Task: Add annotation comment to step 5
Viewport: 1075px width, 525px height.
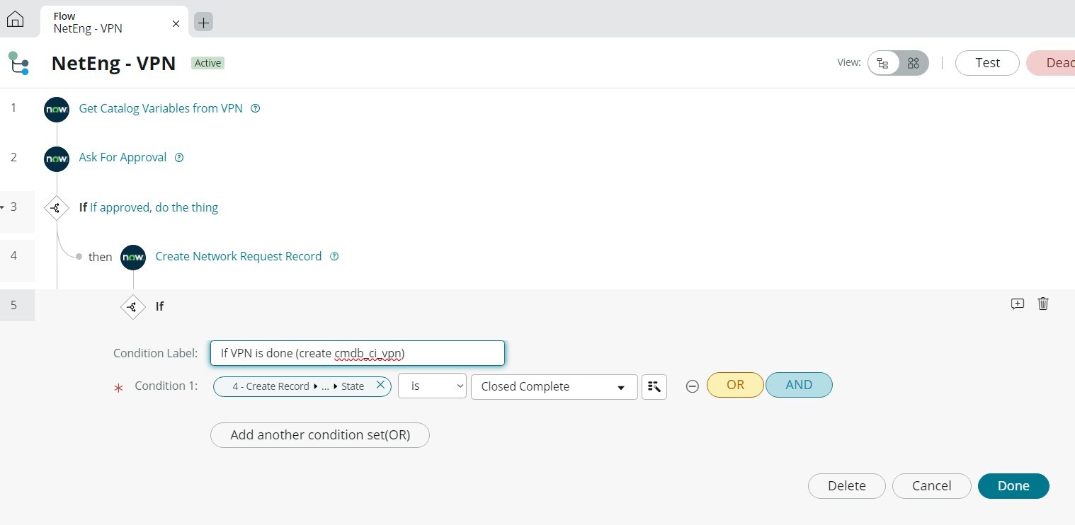Action: (1018, 304)
